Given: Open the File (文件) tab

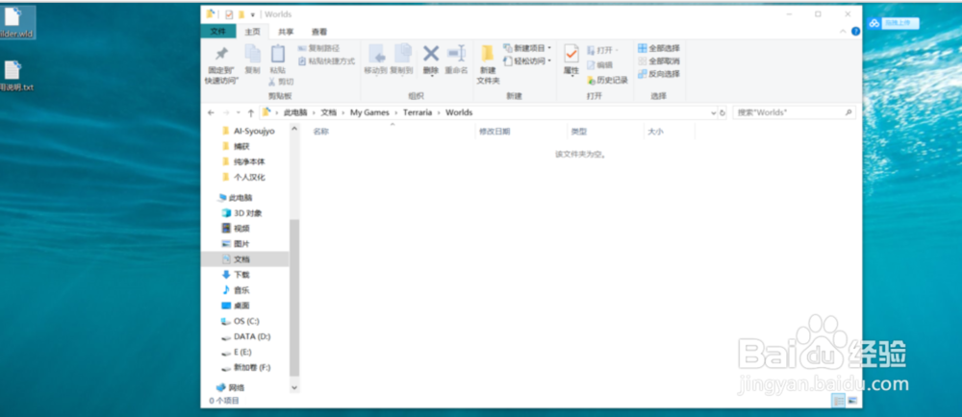Looking at the screenshot, I should 217,32.
